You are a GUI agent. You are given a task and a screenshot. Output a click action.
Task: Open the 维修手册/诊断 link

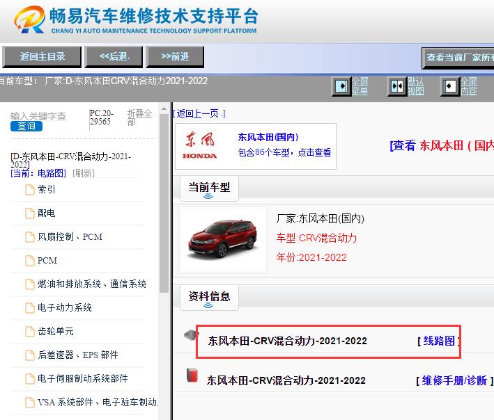(x=454, y=380)
